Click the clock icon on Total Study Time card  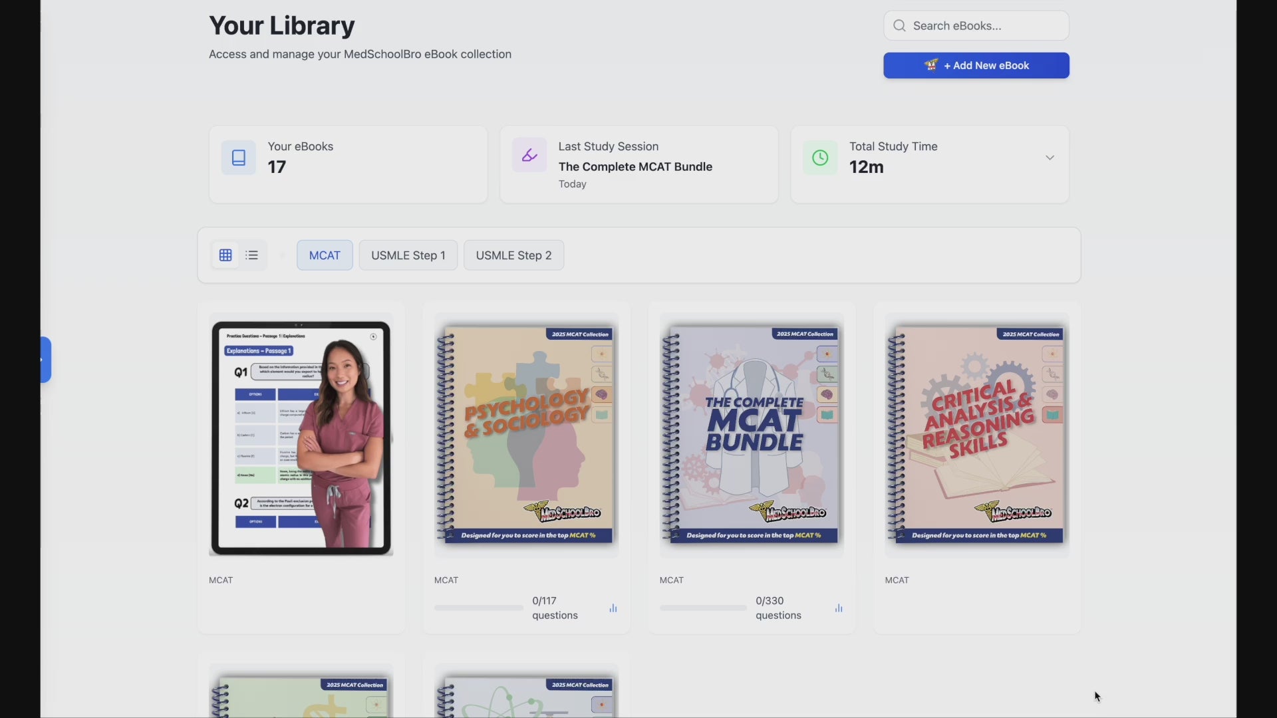click(819, 157)
